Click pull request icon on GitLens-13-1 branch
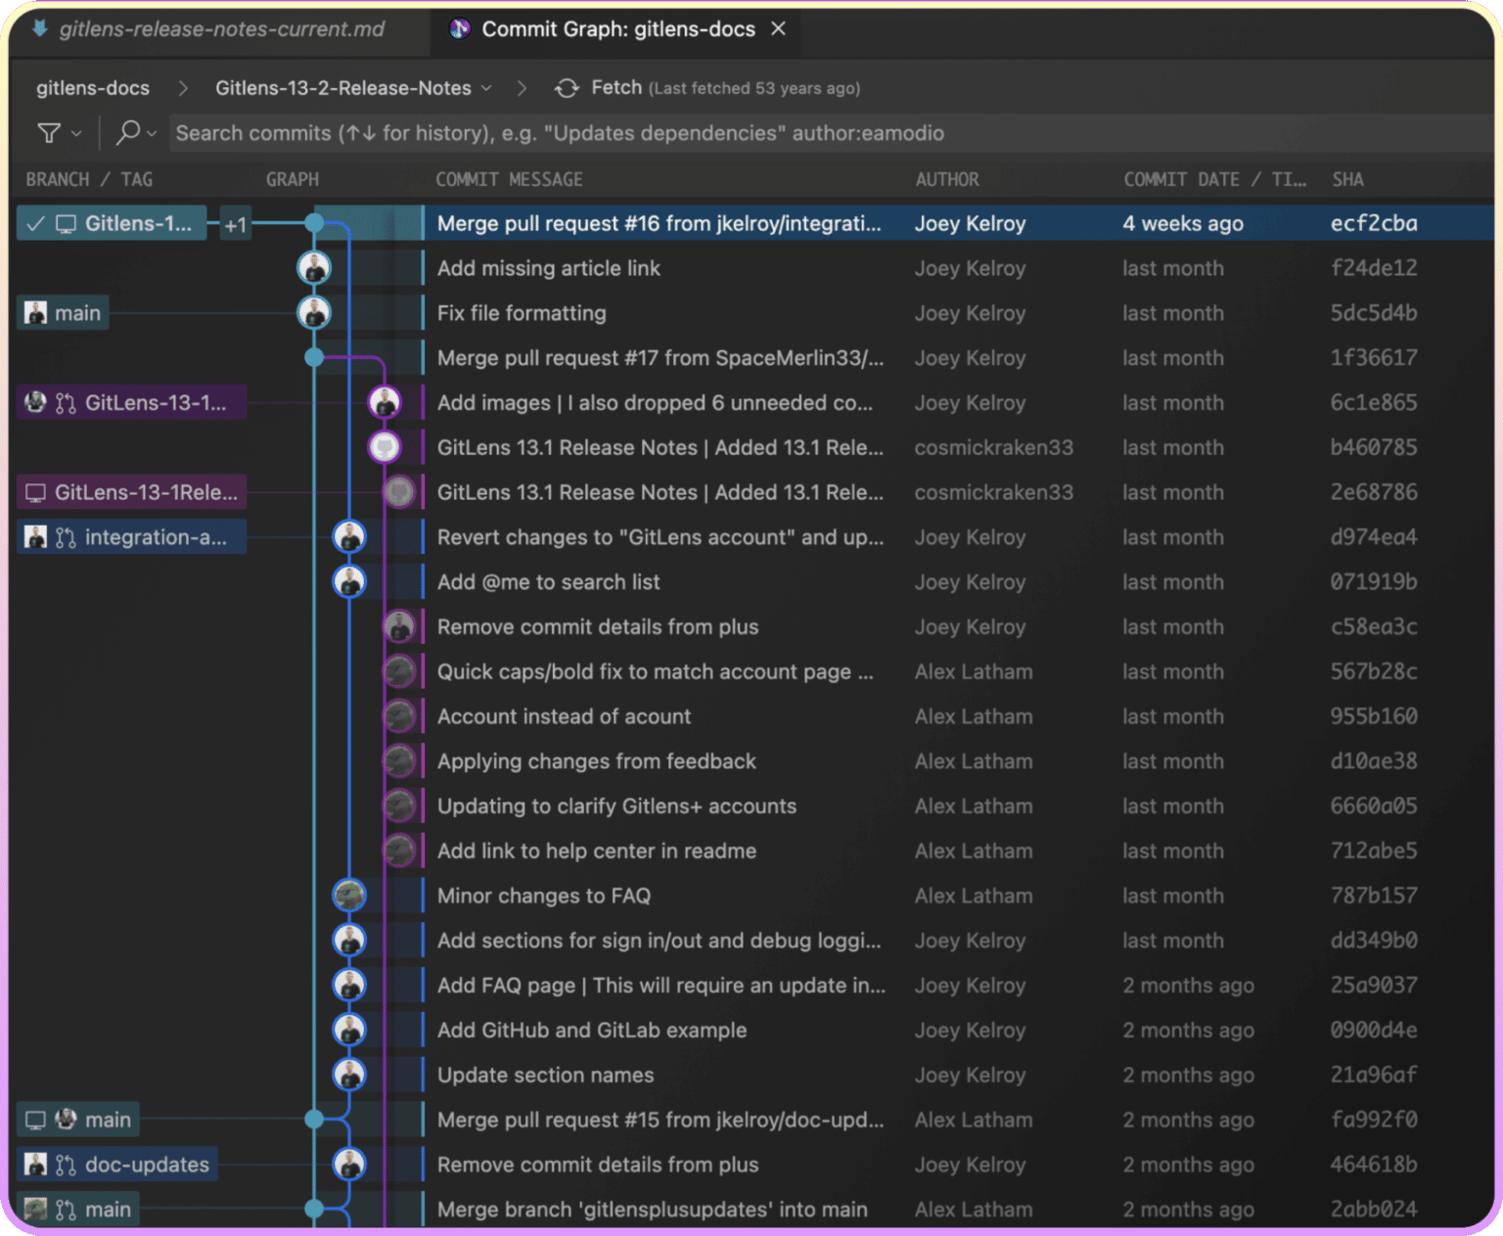1503x1236 pixels. click(66, 403)
